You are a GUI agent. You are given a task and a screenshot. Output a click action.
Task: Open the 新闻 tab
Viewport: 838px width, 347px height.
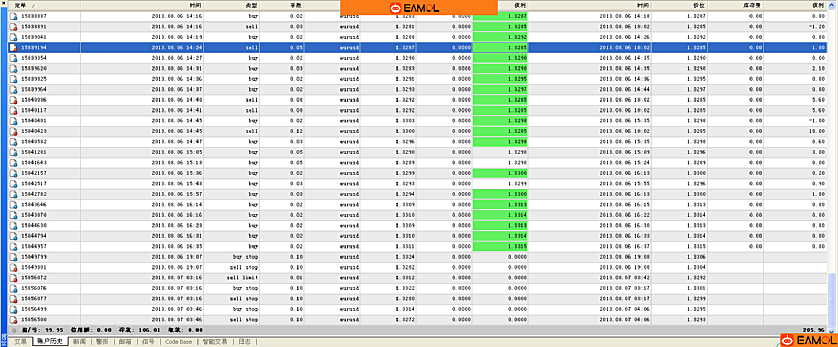[80, 342]
